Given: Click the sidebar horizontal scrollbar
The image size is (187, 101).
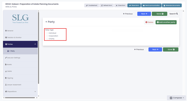Looking at the screenshot, I should click(20, 98).
